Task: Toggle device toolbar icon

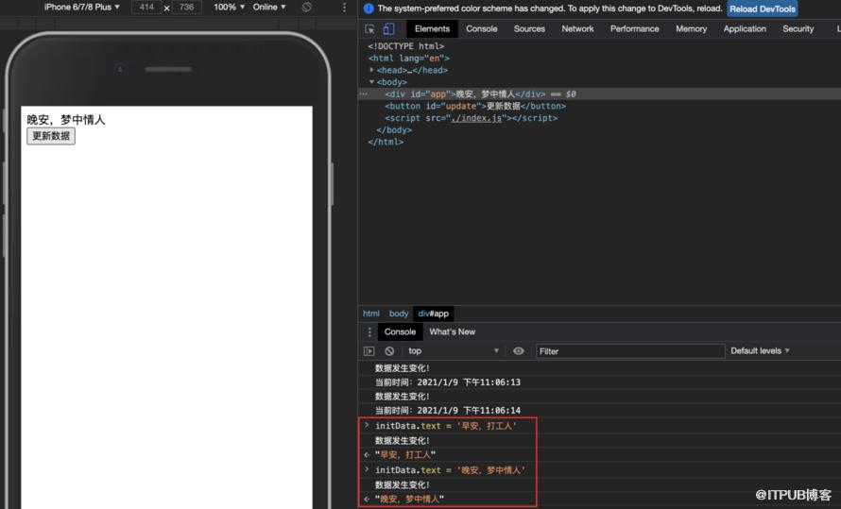Action: pyautogui.click(x=389, y=29)
